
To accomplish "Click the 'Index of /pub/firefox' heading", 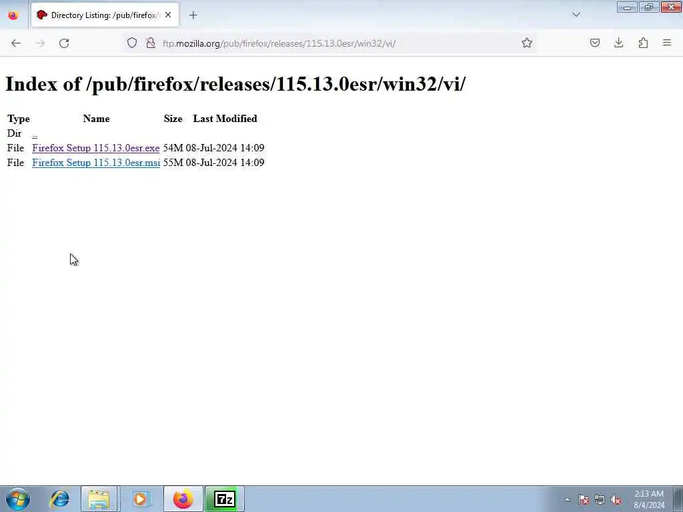I will [235, 83].
